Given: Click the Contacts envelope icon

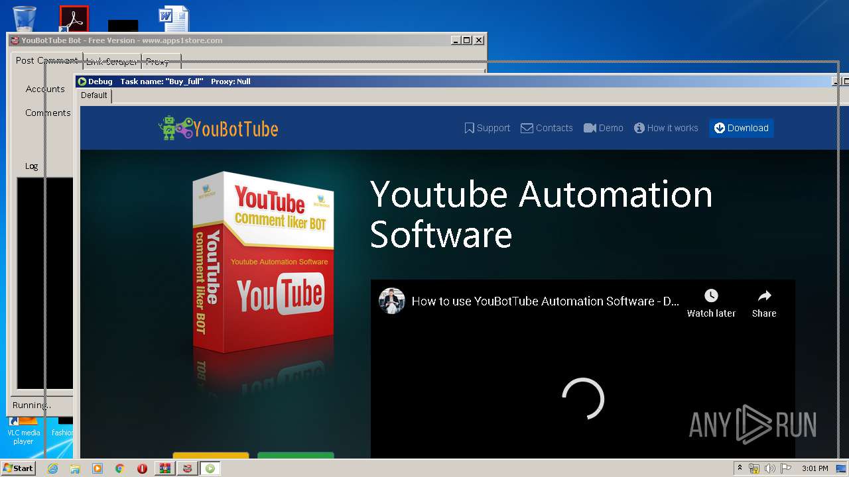Looking at the screenshot, I should tap(527, 128).
